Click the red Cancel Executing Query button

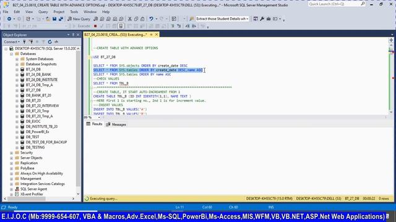point(95,26)
